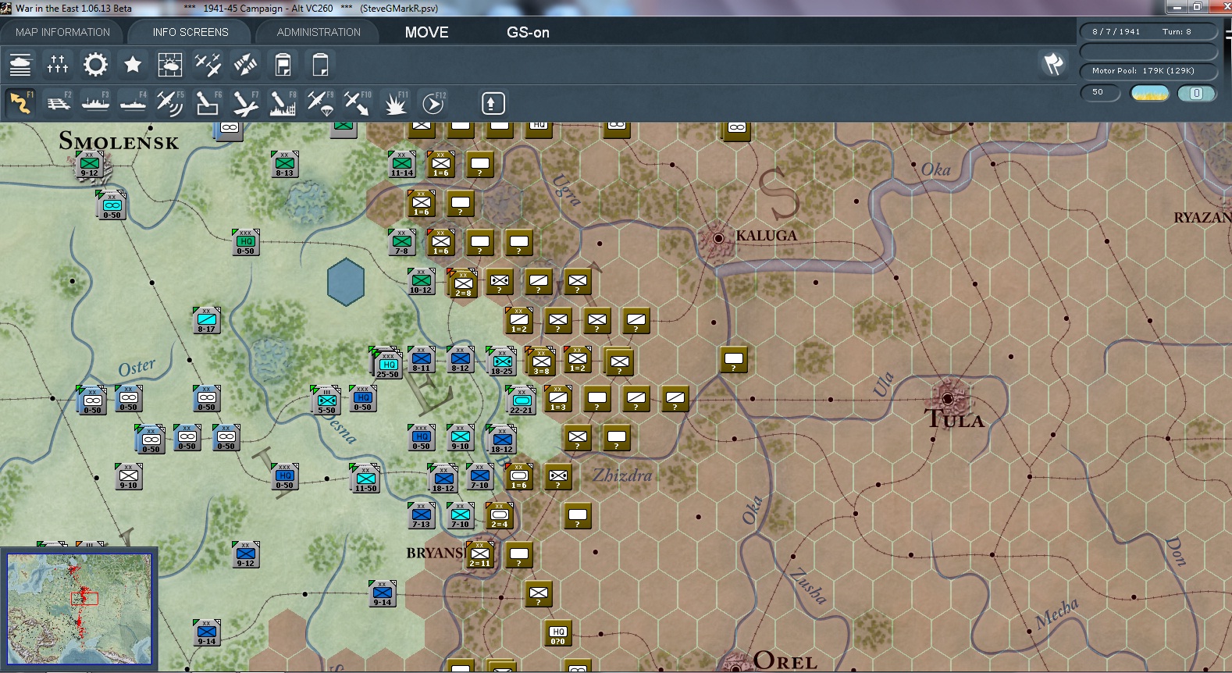Select the 11-14 infantry unit counter

(401, 165)
